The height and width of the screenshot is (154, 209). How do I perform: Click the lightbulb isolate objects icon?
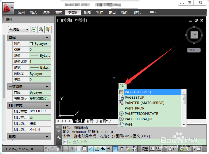coord(187,149)
